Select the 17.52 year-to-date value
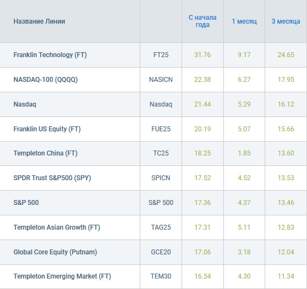The image size is (307, 289). [x=202, y=178]
